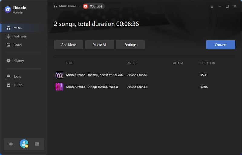
Task: Minimize the Tidable window
Action: [x=220, y=6]
